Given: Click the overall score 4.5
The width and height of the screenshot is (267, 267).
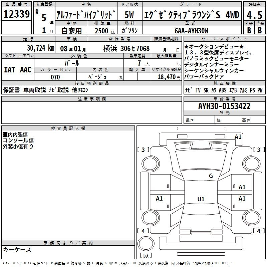Looking at the screenshot, I should click(254, 15).
